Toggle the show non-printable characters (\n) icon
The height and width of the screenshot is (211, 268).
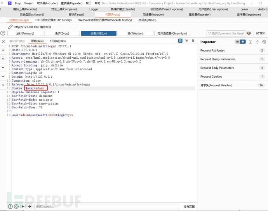coord(187,41)
